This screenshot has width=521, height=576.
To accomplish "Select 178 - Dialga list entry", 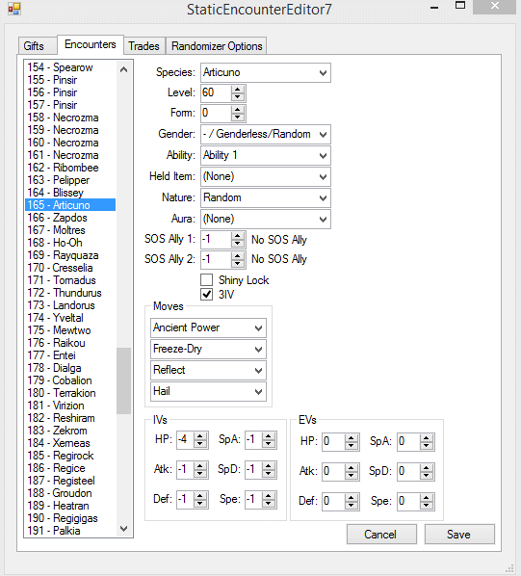I will pyautogui.click(x=70, y=368).
